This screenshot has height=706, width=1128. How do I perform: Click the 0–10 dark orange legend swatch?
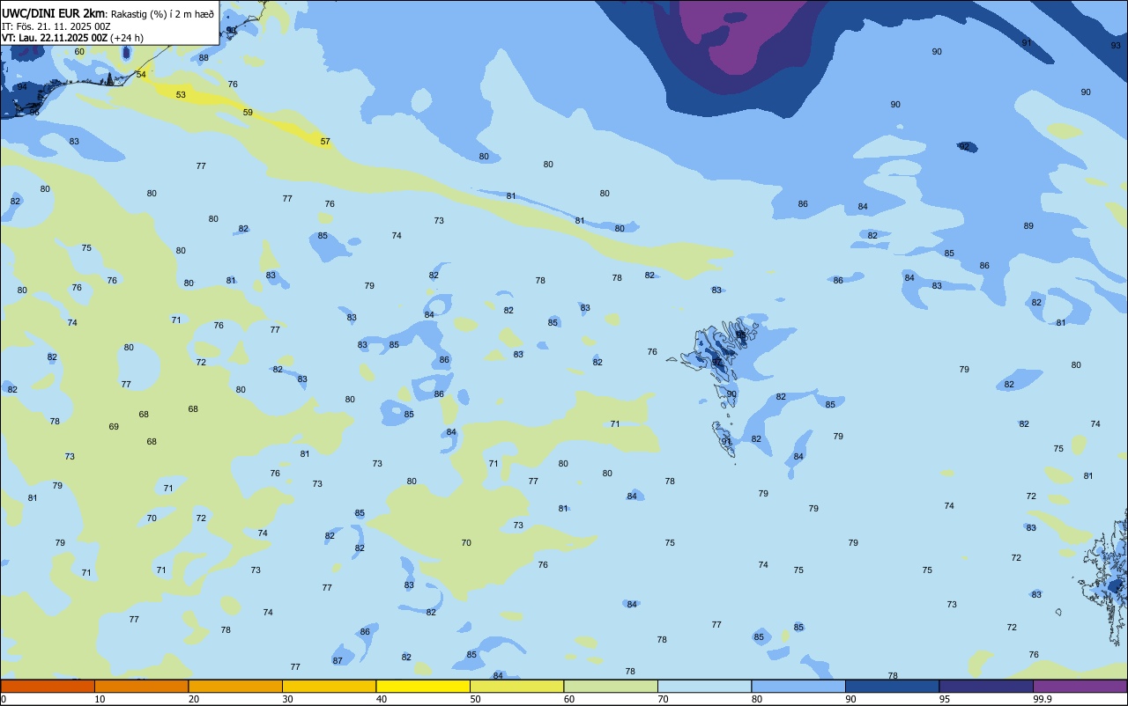48,686
